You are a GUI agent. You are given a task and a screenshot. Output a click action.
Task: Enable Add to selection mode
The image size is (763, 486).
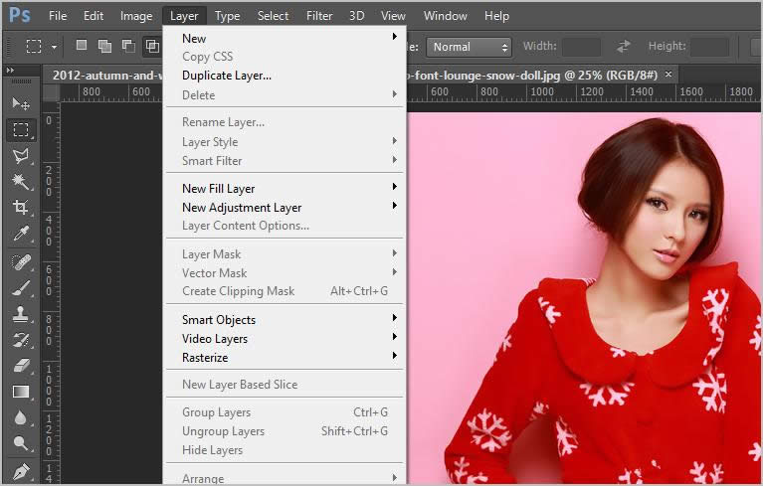(x=104, y=46)
